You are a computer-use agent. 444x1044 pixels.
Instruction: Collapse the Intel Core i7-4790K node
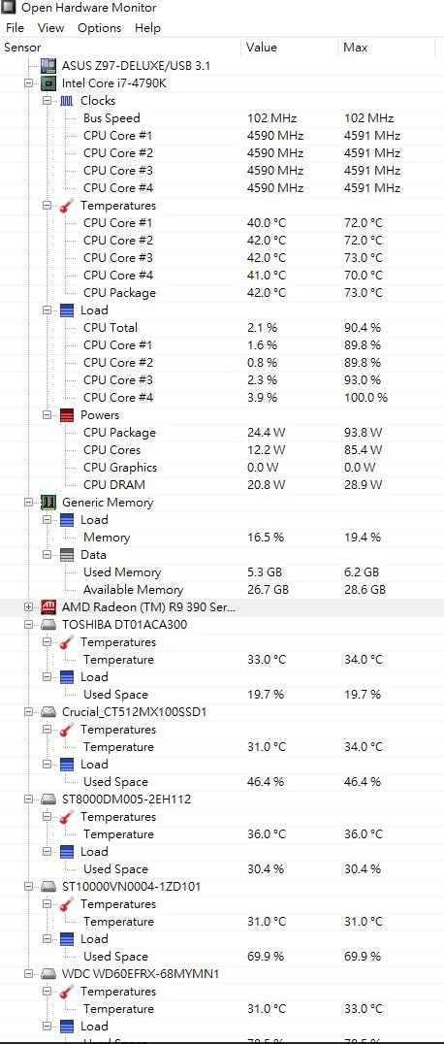click(x=28, y=83)
